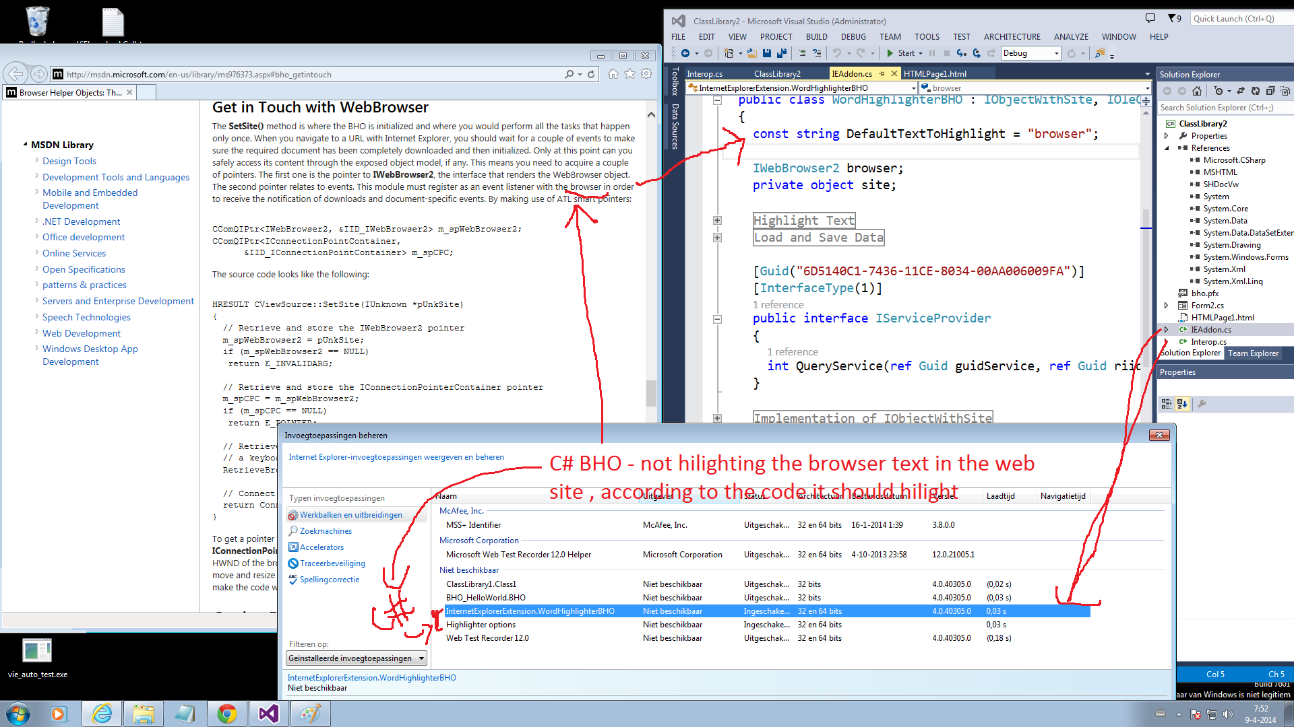This screenshot has width=1294, height=727.
Task: Expand the Highlight Text code region
Action: [717, 221]
